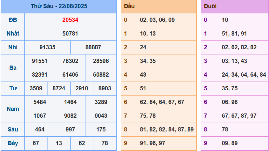Click the ĐB row label
This screenshot has height=151, width=269.
13,20
